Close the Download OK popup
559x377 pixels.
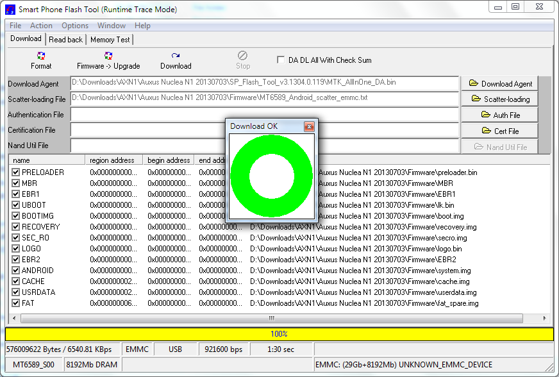309,126
